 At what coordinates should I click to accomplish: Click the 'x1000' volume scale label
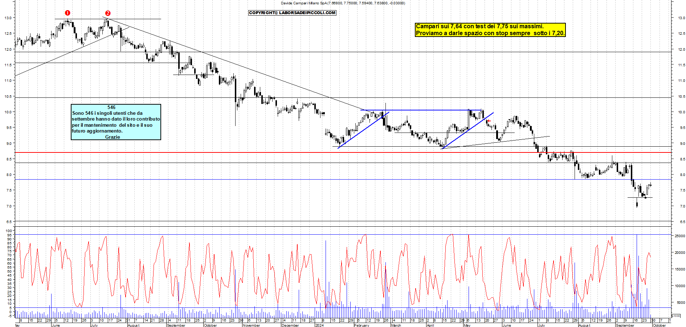pyautogui.click(x=676, y=316)
